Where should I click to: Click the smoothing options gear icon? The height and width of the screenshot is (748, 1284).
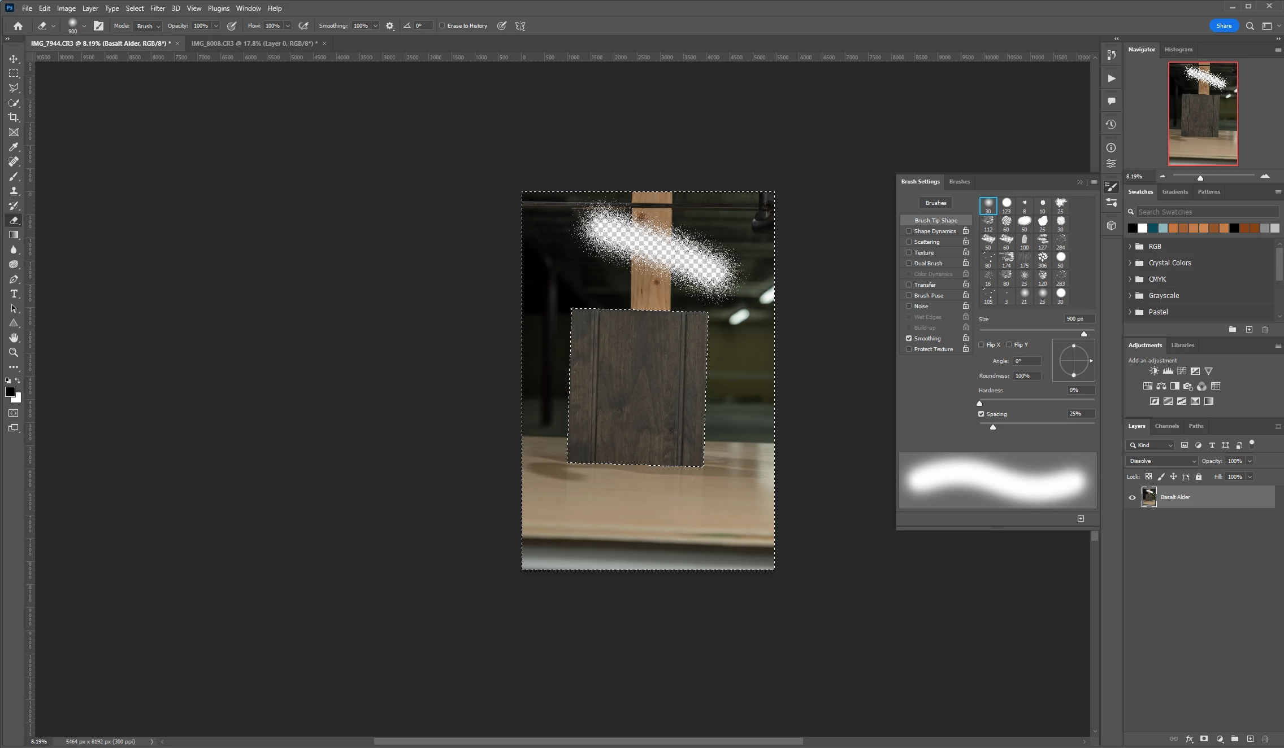[x=389, y=26]
